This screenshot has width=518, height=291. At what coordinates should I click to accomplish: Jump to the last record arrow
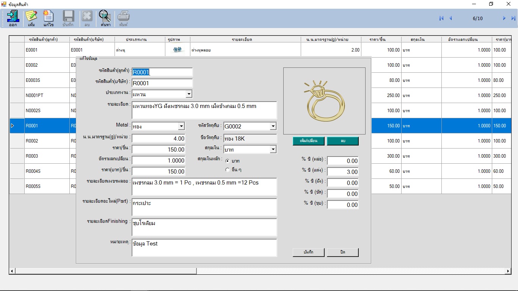tap(513, 18)
